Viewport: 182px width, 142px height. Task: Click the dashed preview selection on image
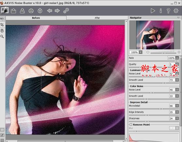click(60, 73)
